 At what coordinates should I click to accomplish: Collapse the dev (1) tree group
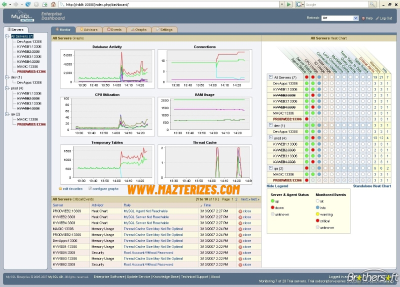point(7,77)
